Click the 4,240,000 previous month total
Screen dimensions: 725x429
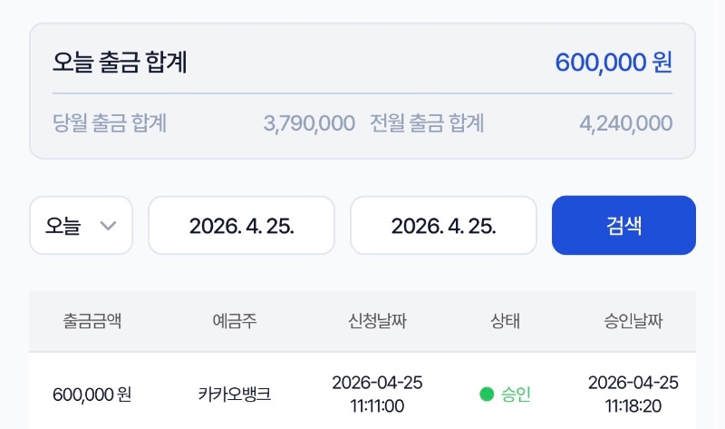pyautogui.click(x=625, y=122)
